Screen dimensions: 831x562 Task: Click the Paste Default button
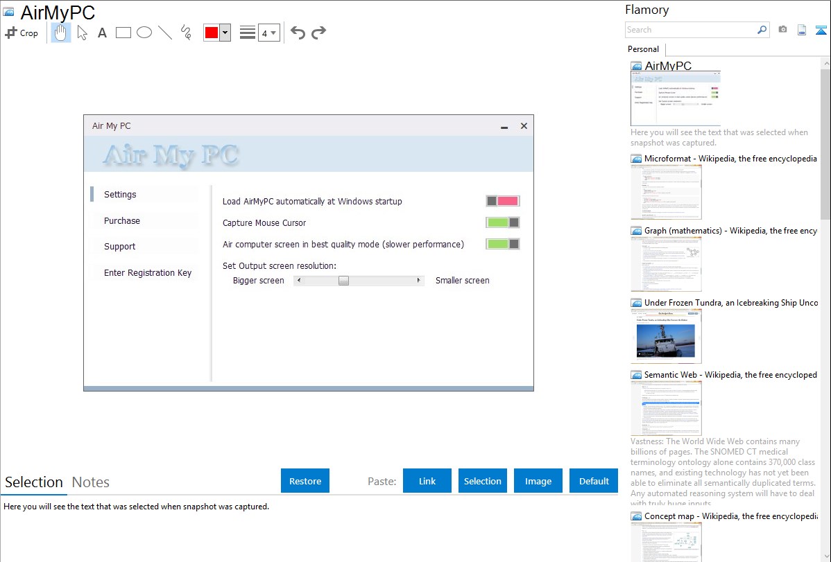(x=594, y=481)
